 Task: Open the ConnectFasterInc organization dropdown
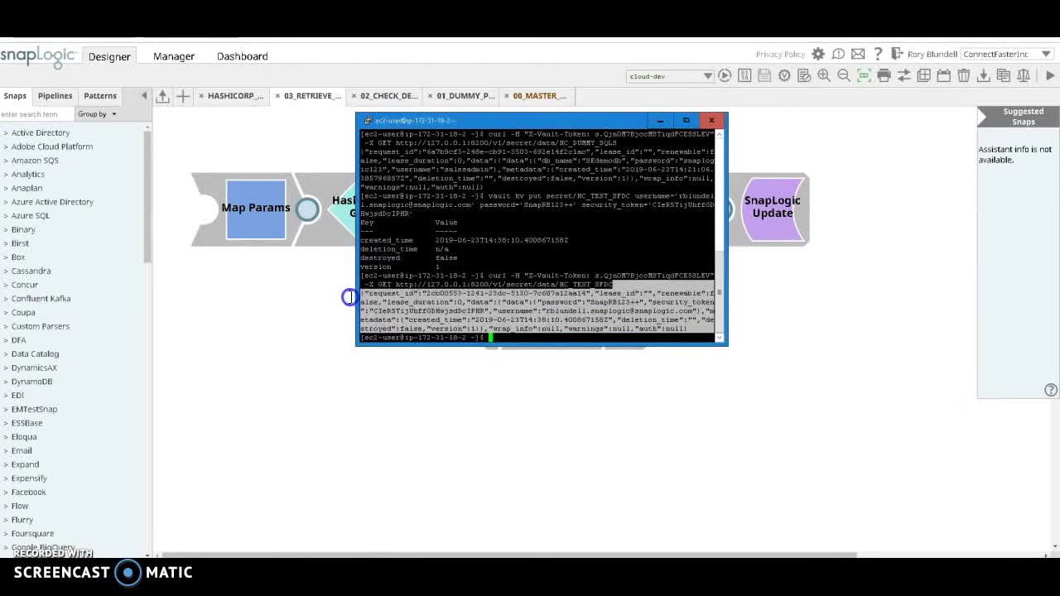(1007, 54)
